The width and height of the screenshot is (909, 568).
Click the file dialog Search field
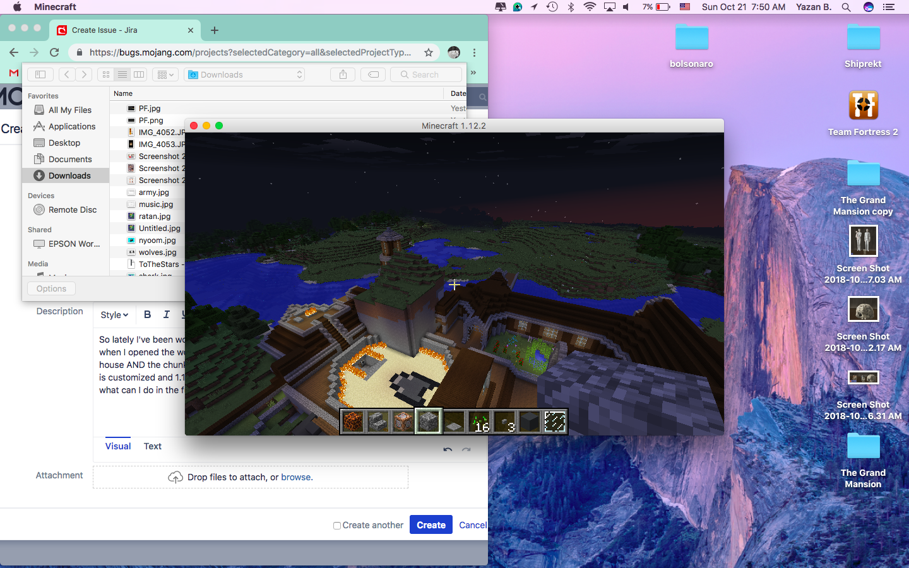[x=426, y=74]
